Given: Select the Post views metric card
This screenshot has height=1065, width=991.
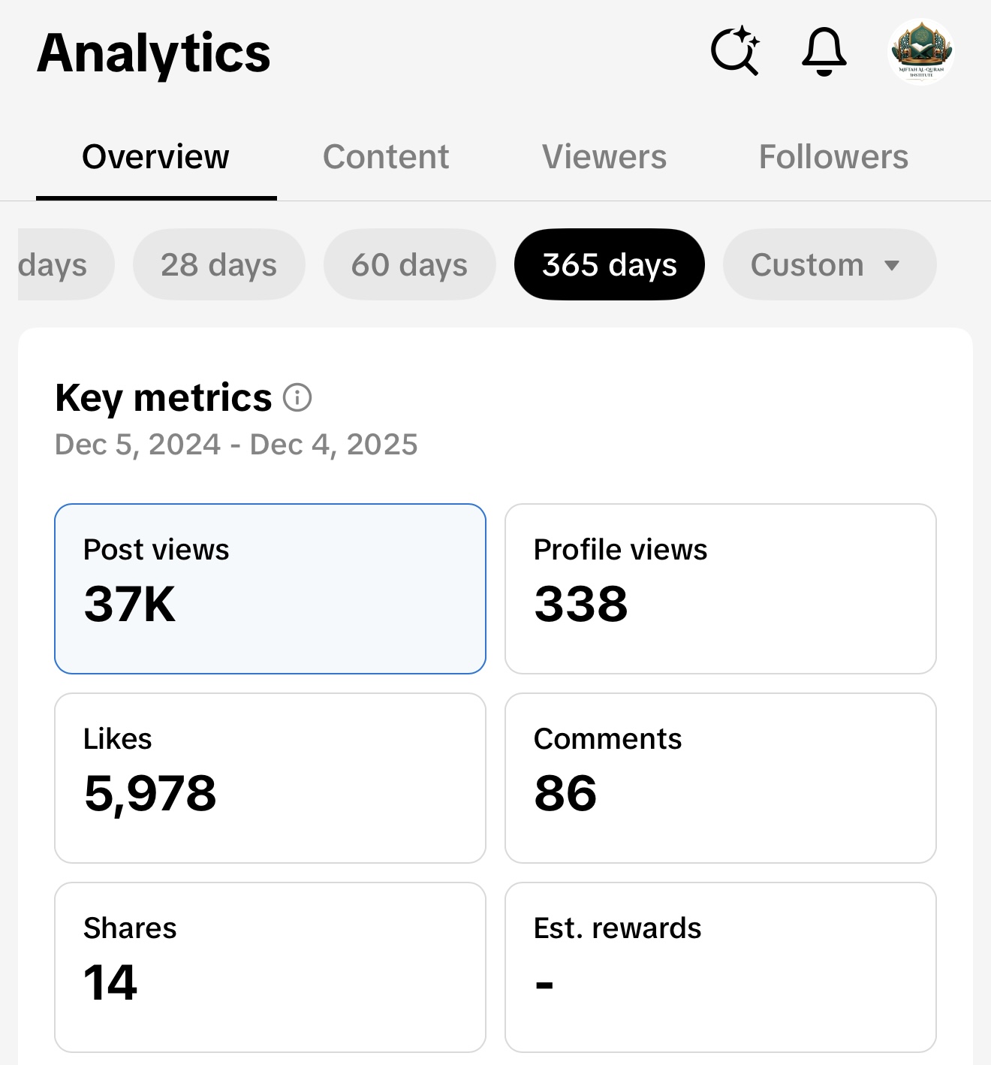Looking at the screenshot, I should tap(270, 588).
